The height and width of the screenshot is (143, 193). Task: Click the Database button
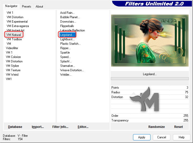pos(15,127)
